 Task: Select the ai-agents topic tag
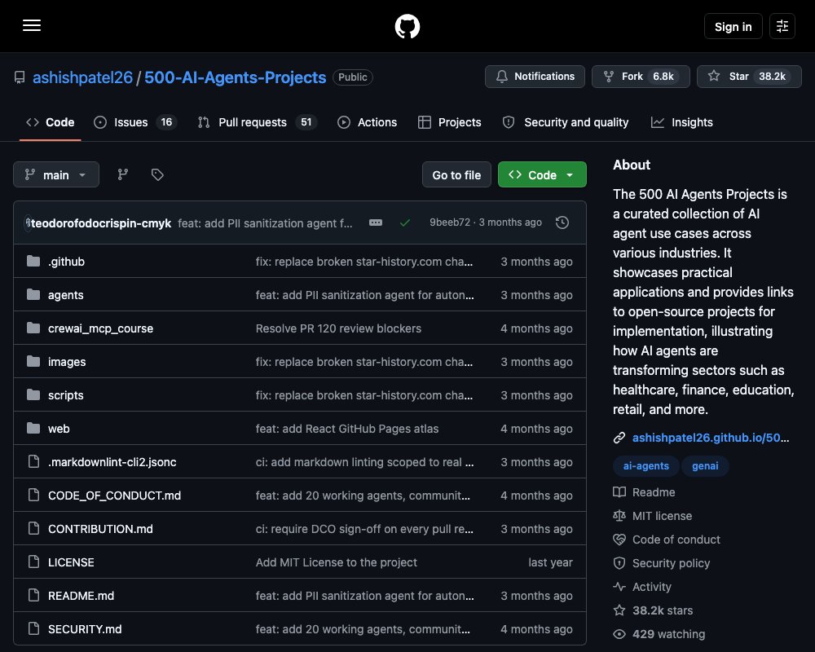tap(646, 466)
